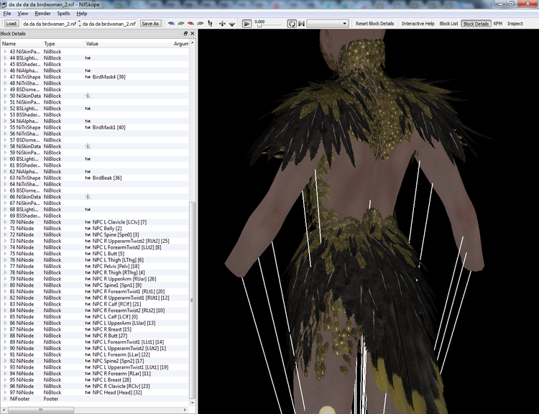The height and width of the screenshot is (414, 539).
Task: Click the Txt icon beside BirdMask1 [40]
Action: (88, 127)
